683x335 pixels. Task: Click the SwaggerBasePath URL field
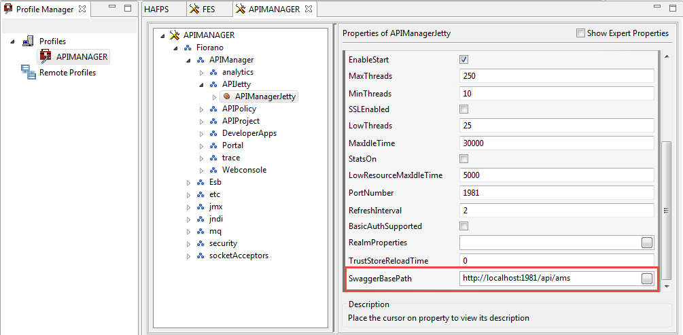coord(550,279)
